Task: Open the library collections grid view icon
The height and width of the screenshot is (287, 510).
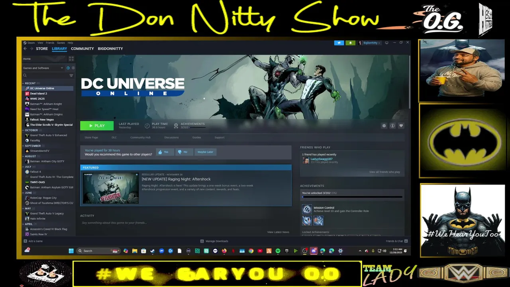Action: [x=71, y=59]
